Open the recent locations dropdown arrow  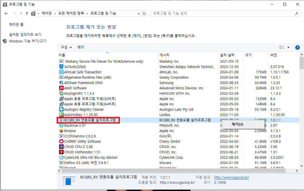(x=21, y=13)
